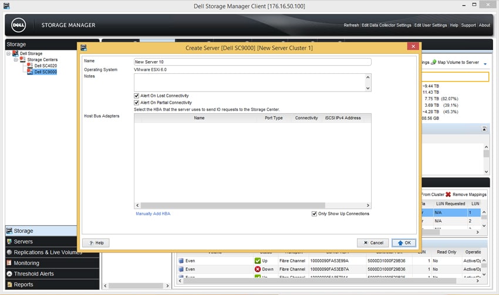Collapse the Storage Centers tree node
The height and width of the screenshot is (295, 499).
(x=16, y=60)
